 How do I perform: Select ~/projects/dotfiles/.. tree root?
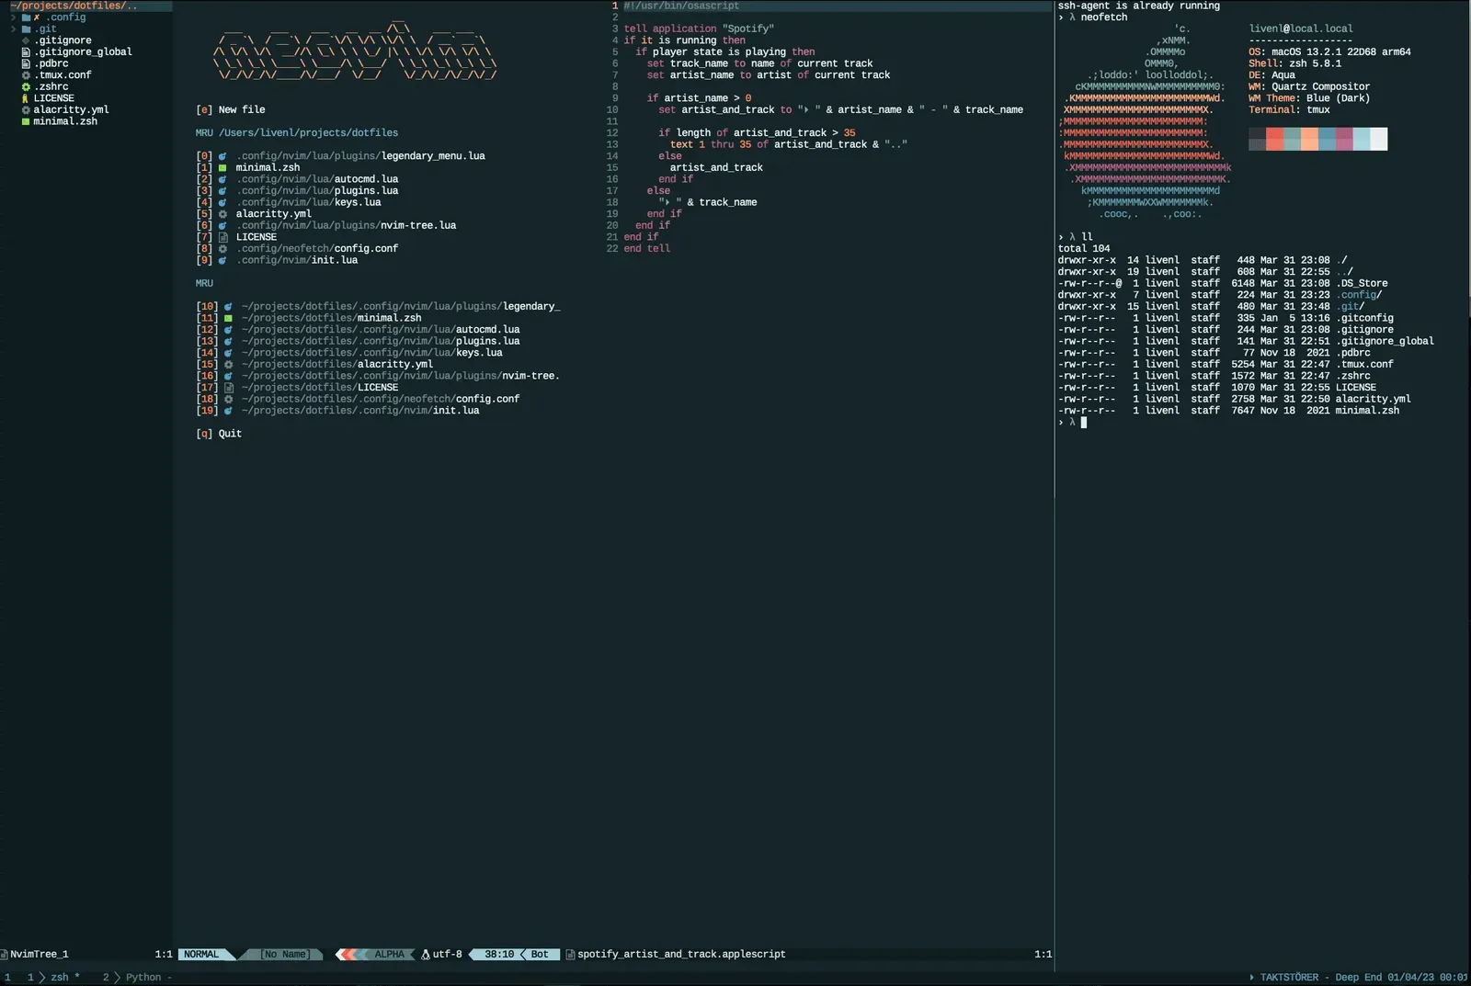pos(74,6)
